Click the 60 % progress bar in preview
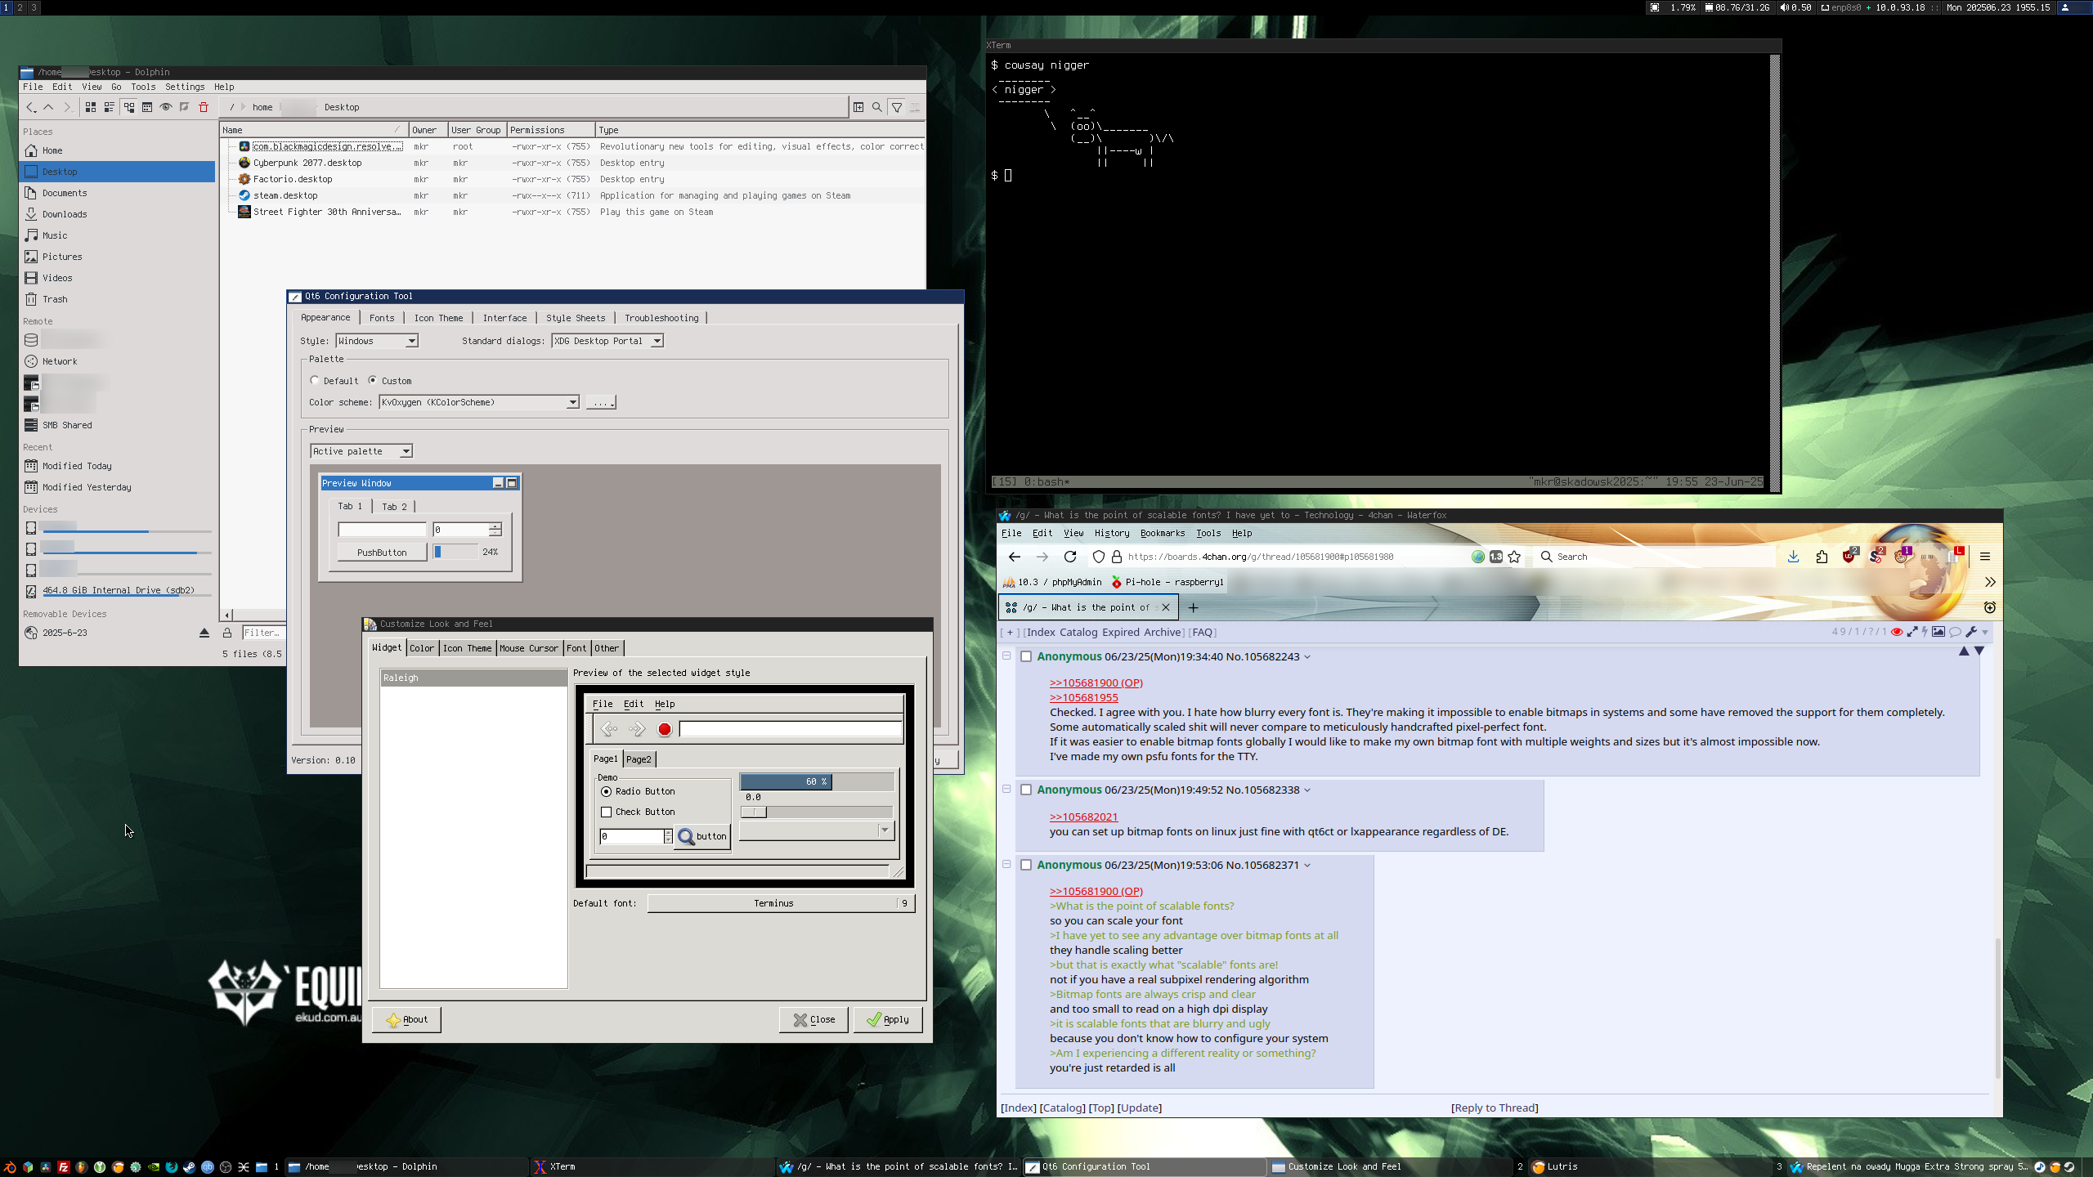 click(816, 781)
